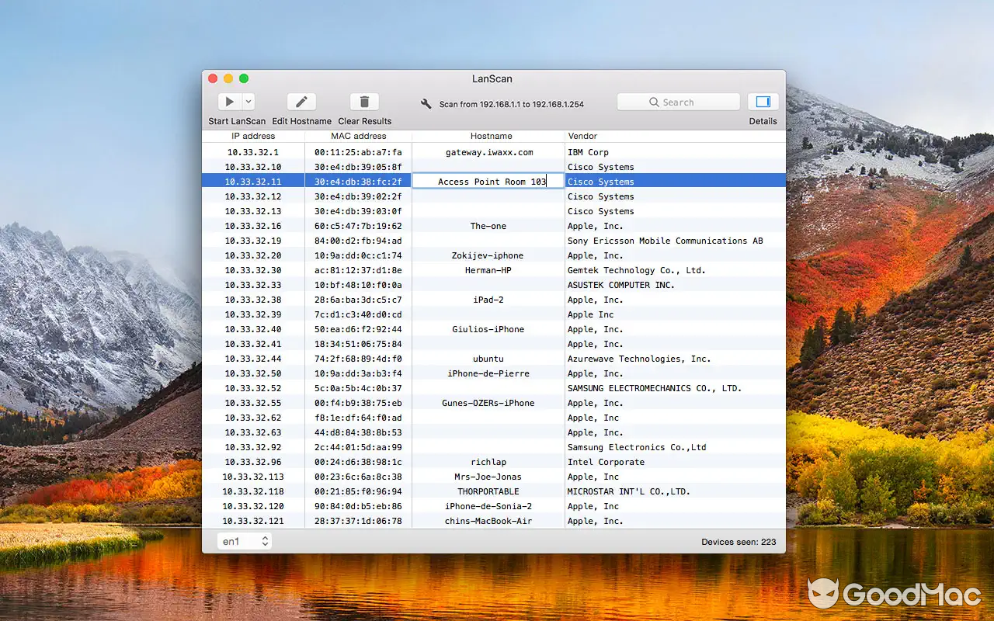
Task: Expand the interface stepper arrows beside en1
Action: point(265,541)
